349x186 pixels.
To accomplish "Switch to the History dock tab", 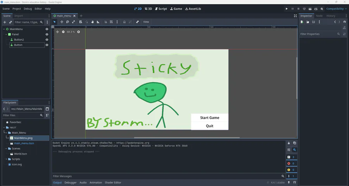I will pos(331,16).
